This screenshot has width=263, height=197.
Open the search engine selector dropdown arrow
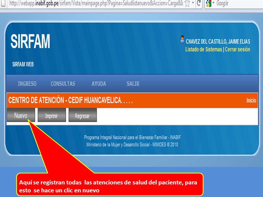213,3
